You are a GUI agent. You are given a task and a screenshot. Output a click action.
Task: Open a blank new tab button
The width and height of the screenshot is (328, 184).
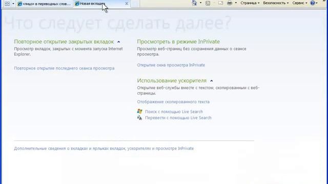click(x=135, y=4)
